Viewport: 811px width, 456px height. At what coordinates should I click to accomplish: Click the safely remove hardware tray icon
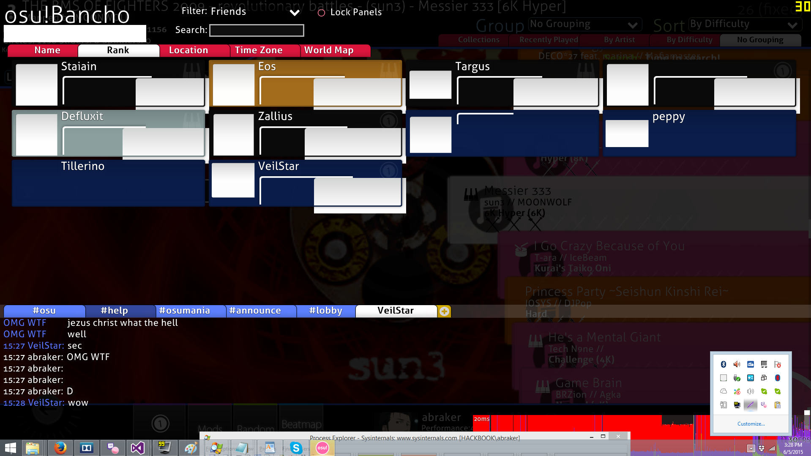(737, 378)
